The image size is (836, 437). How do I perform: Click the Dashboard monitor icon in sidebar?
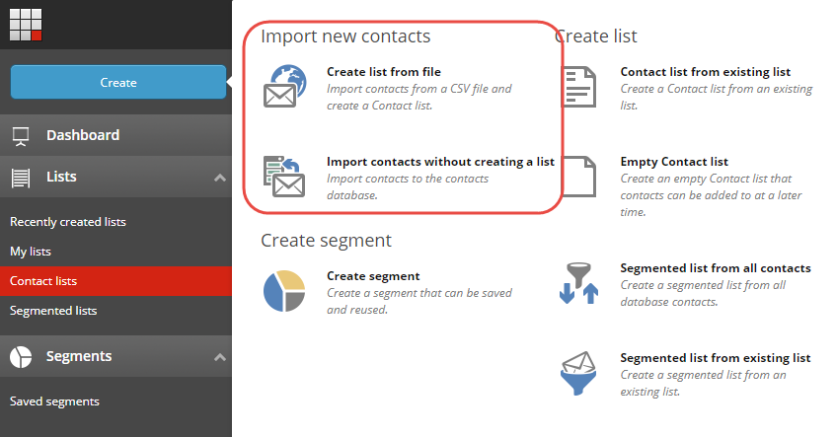tap(21, 136)
